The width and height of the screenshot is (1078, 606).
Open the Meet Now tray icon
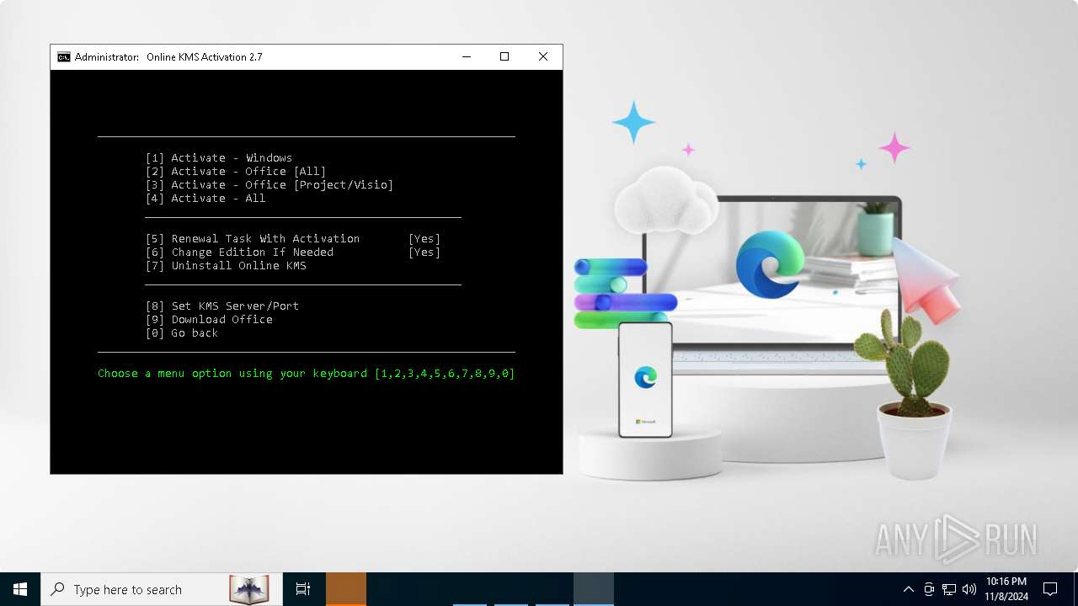(929, 589)
